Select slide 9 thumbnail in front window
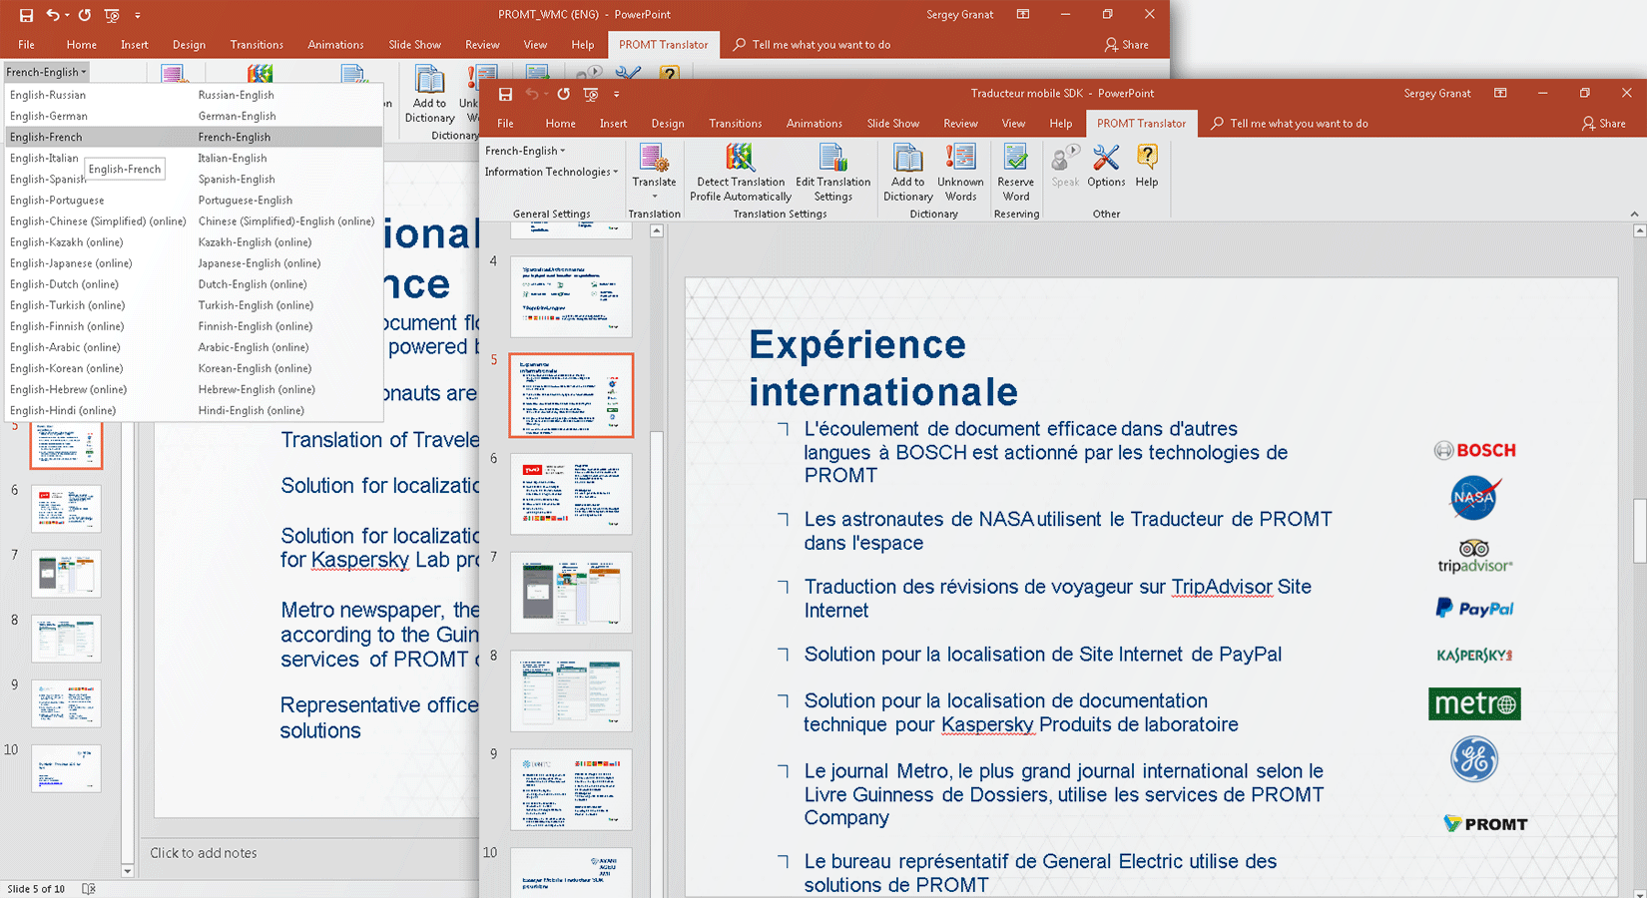Image resolution: width=1647 pixels, height=898 pixels. pyautogui.click(x=571, y=790)
